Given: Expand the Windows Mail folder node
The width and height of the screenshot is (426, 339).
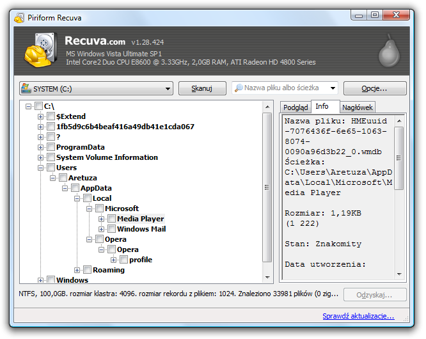Looking at the screenshot, I should point(101,229).
